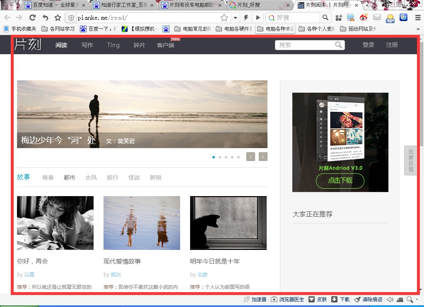Screen dimensions: 424x307
Task: Switch to the 青春 category tab
Action: point(48,177)
